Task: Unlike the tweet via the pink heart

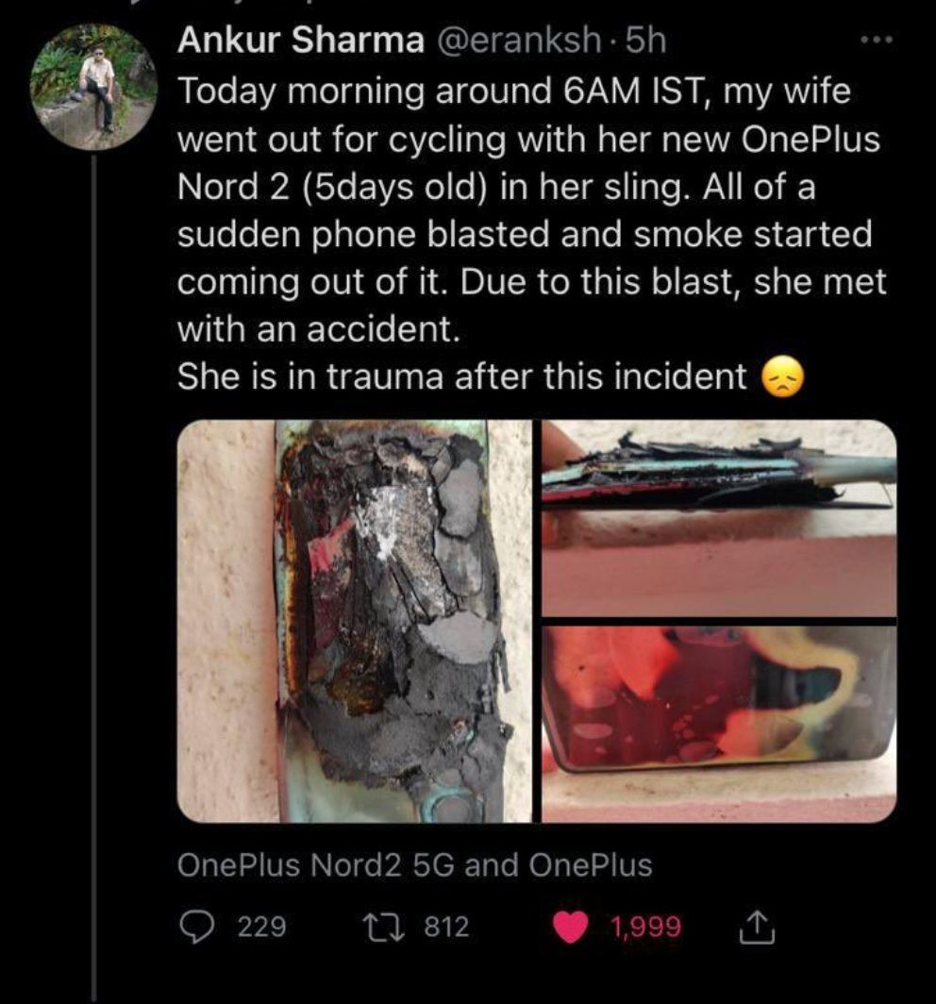Action: tap(569, 928)
